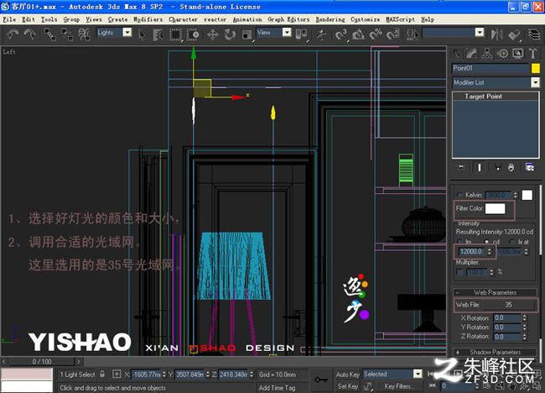Image resolution: width=545 pixels, height=393 pixels.
Task: Switch to the Create command panel
Action: [456, 54]
